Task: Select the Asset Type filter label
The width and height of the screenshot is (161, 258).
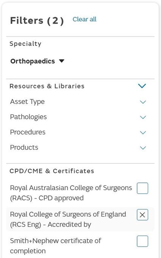Action: pos(27,102)
